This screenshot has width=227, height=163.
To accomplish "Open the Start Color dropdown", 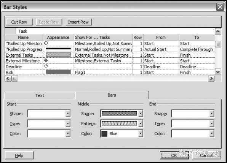I will point(68,133).
